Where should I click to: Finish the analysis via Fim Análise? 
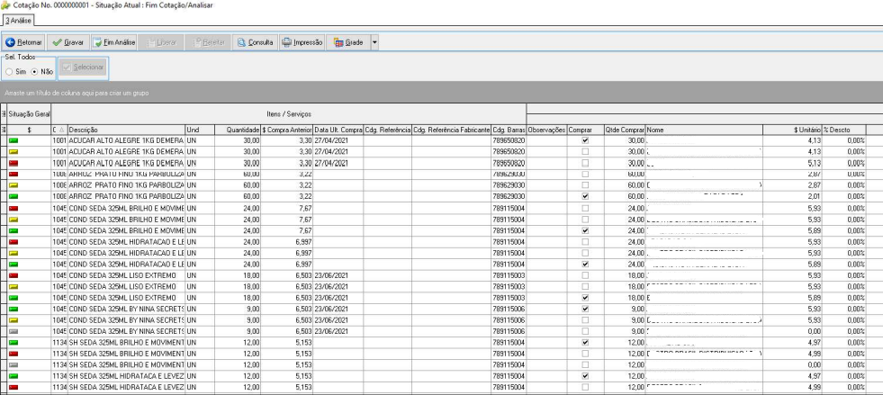(x=113, y=42)
